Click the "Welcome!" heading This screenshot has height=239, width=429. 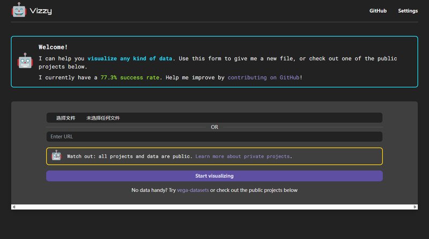(53, 47)
